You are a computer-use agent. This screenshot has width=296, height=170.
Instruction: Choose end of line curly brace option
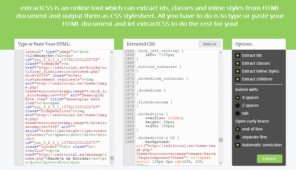[x=238, y=129]
